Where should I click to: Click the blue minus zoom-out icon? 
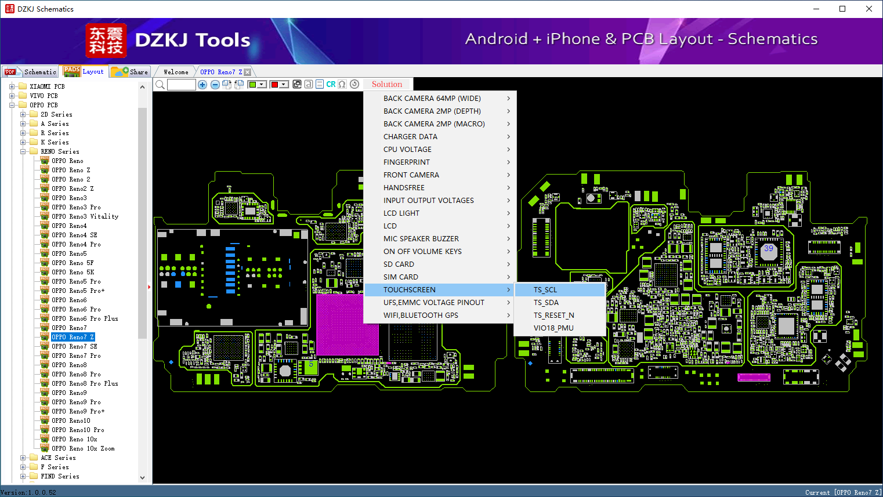coord(215,85)
